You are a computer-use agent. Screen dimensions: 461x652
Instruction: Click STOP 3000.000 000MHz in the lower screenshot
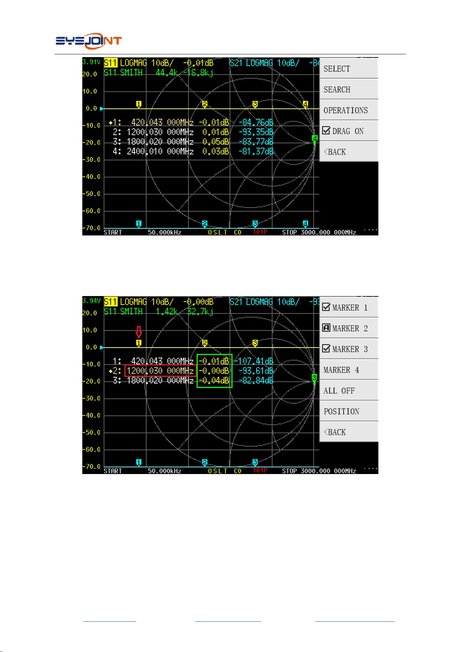tap(319, 471)
